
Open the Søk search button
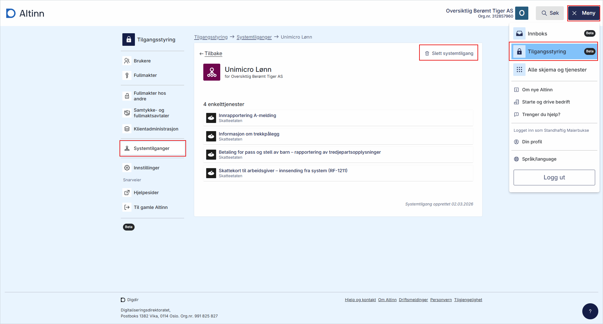pyautogui.click(x=550, y=13)
